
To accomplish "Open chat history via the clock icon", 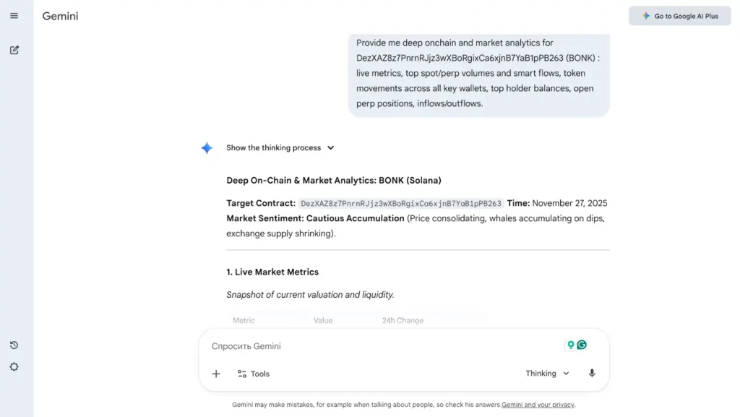I will pyautogui.click(x=14, y=345).
